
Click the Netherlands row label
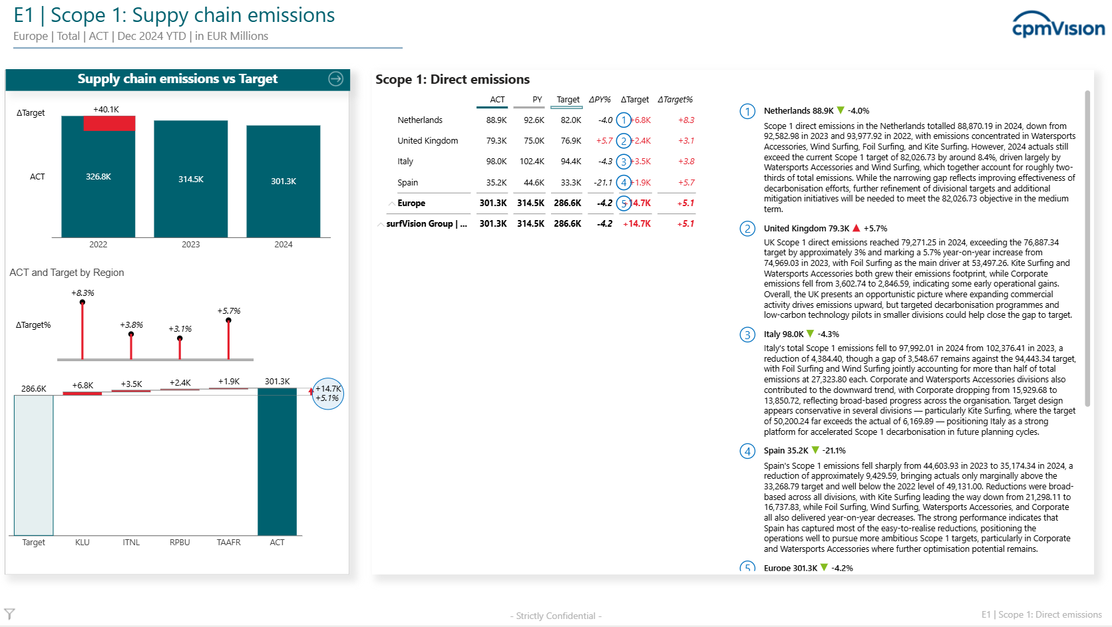click(420, 120)
